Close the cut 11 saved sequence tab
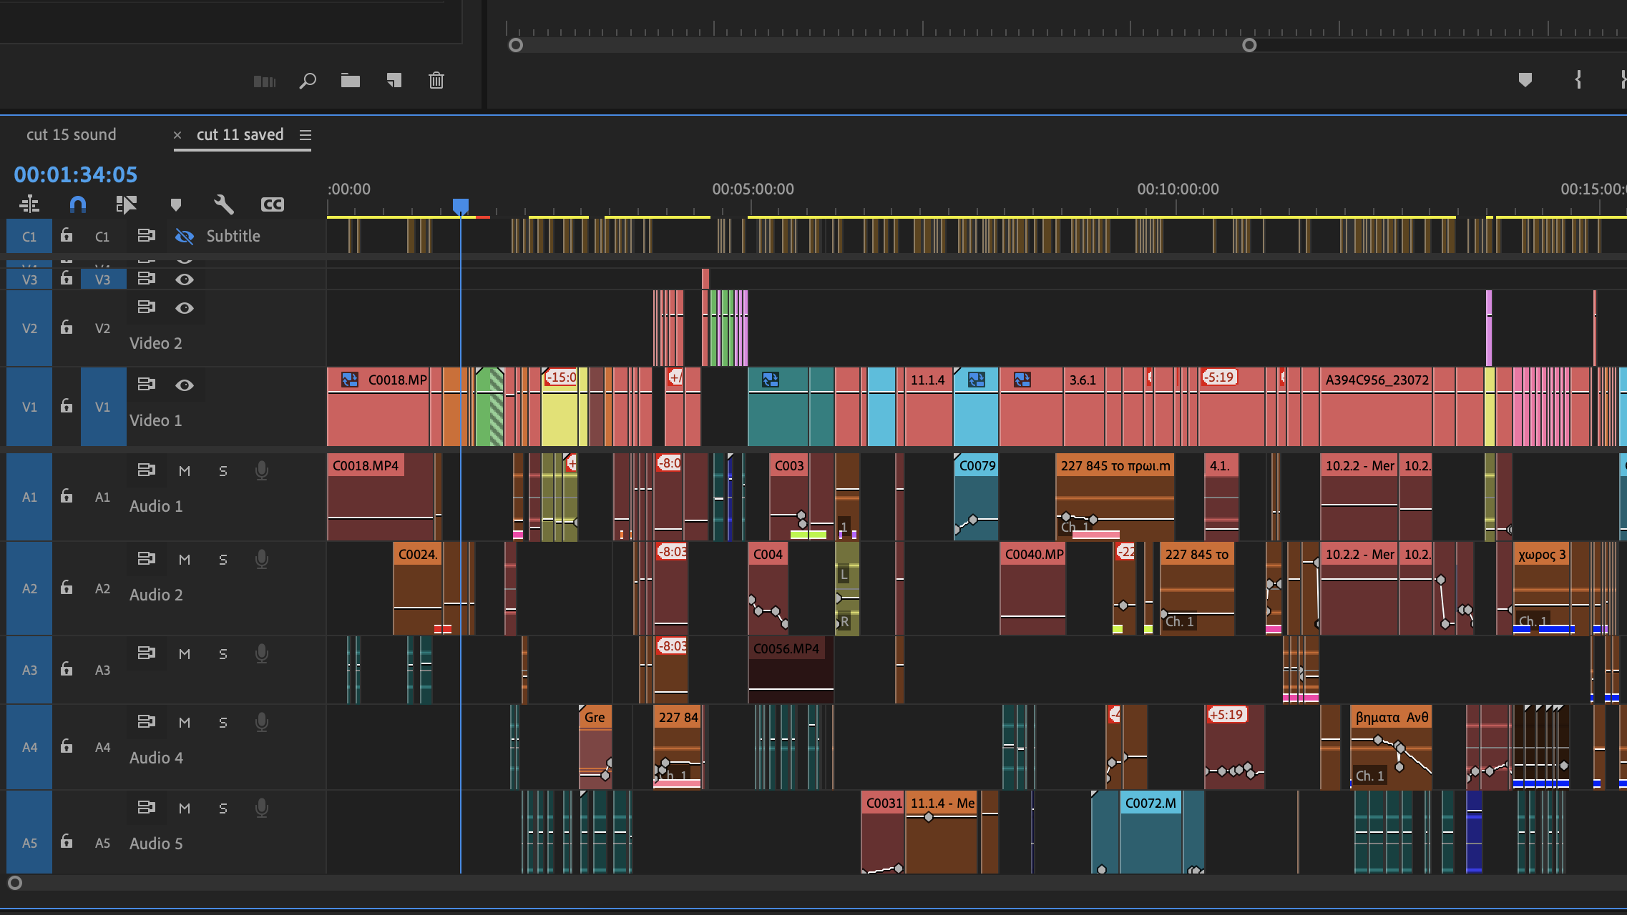The width and height of the screenshot is (1627, 915). click(x=177, y=135)
